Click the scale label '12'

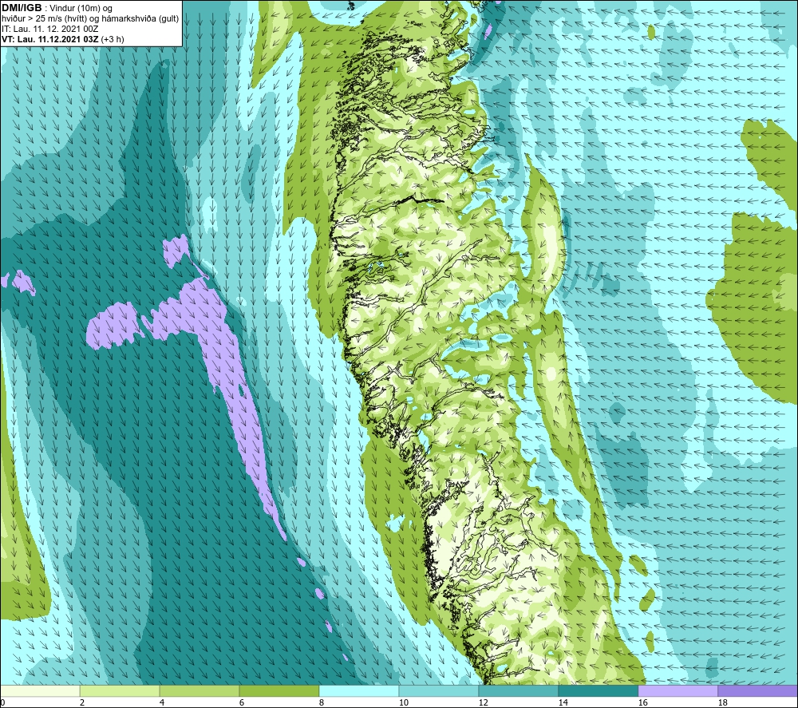(x=483, y=703)
